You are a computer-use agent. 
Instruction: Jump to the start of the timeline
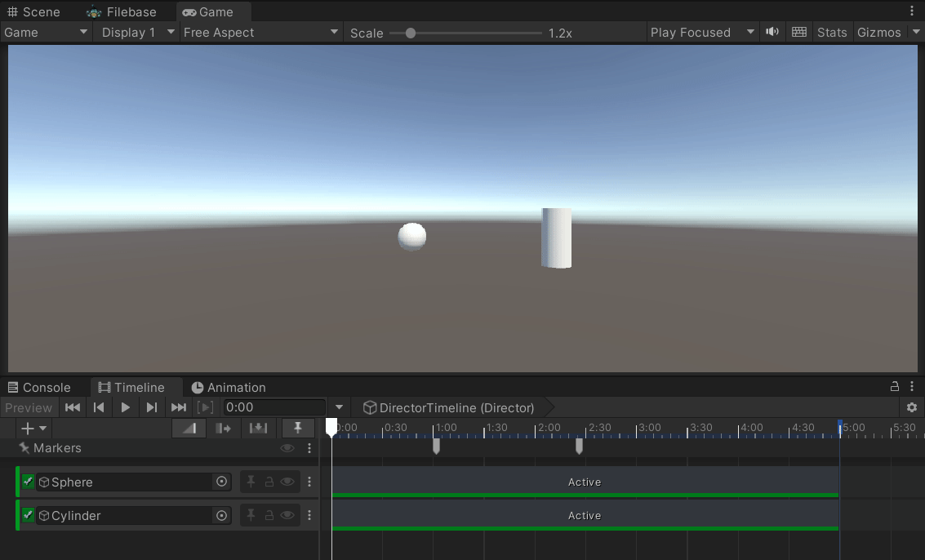click(x=73, y=407)
